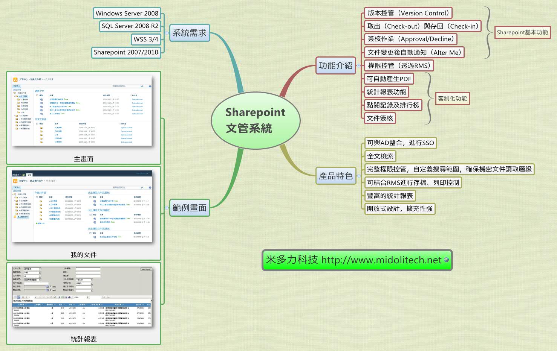Click the calendar picker icon next to 建立日期
557x351 pixels.
click(47, 286)
